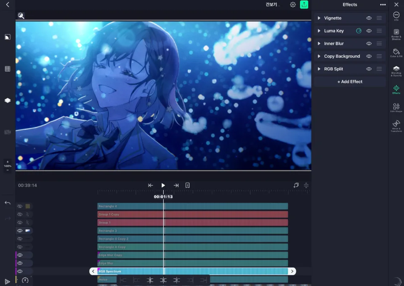Split the layer at playhead (center split icon)
This screenshot has width=404, height=286.
point(163,280)
